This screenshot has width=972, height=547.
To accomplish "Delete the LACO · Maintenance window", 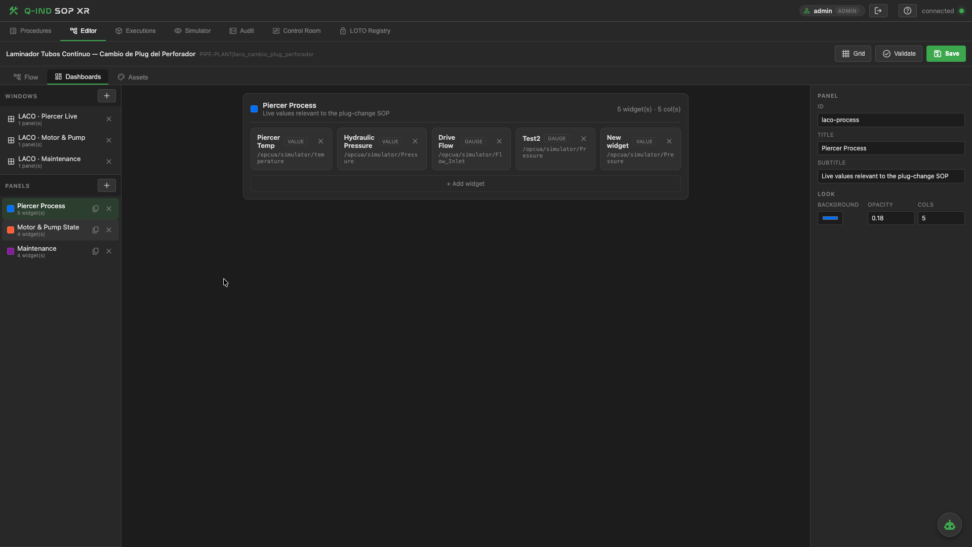I will tap(109, 162).
